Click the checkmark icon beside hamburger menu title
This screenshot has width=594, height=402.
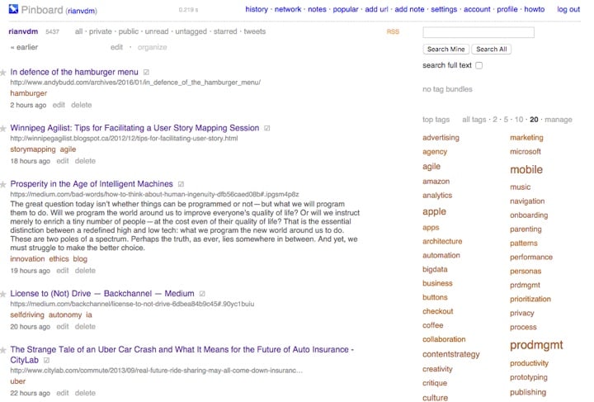coord(146,72)
